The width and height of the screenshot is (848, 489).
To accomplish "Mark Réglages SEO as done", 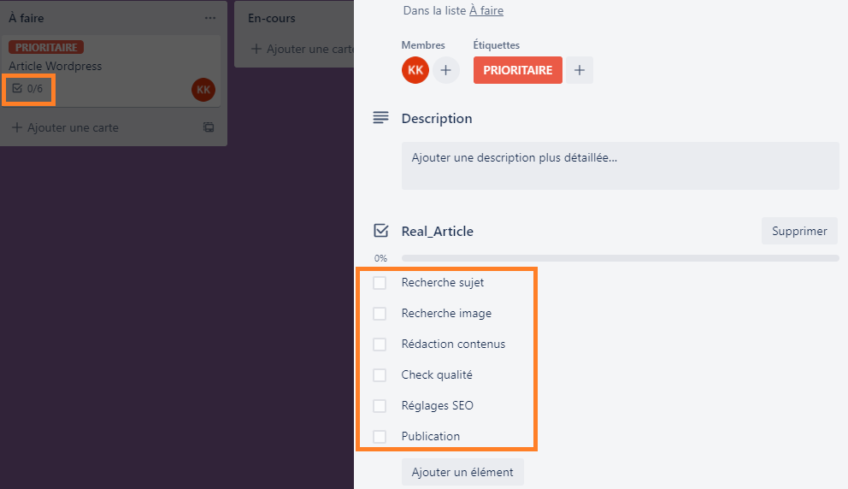I will [380, 406].
